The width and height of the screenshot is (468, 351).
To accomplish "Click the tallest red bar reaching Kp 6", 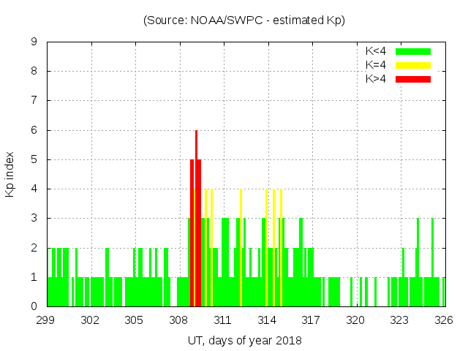I will [x=196, y=219].
